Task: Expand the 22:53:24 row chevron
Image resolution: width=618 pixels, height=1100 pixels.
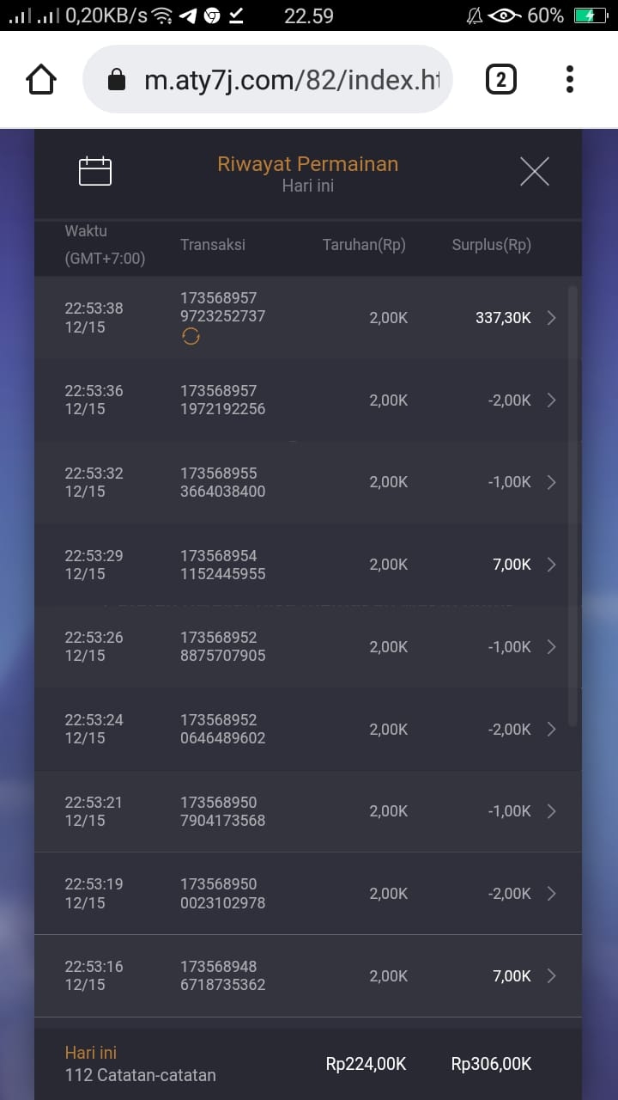Action: tap(552, 730)
